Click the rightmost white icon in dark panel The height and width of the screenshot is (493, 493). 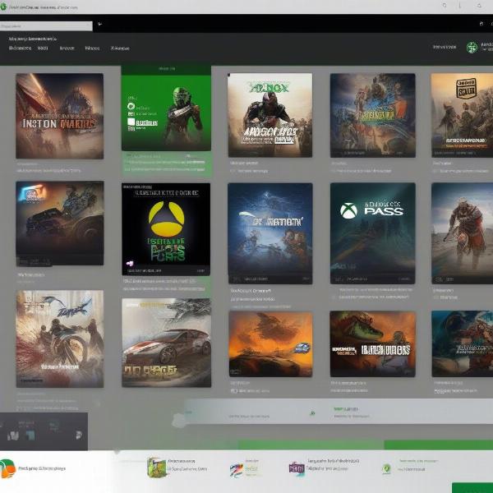79,435
